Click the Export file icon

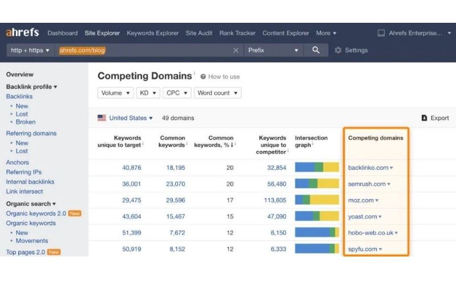(x=424, y=118)
